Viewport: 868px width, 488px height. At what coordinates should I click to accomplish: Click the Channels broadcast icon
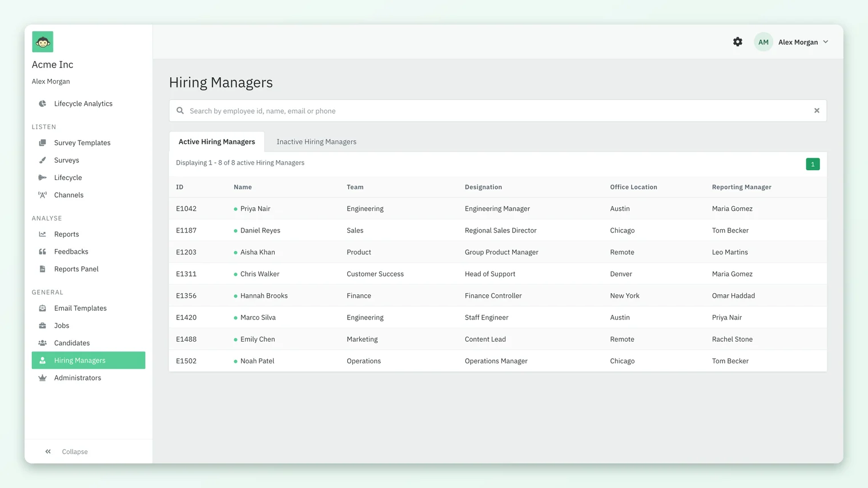click(42, 195)
